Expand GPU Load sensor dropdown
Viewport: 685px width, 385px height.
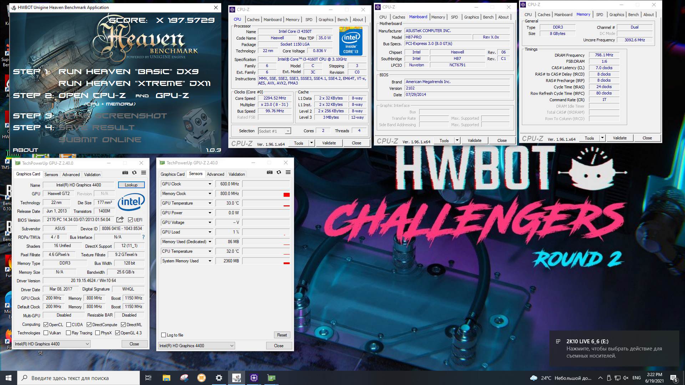tap(210, 232)
